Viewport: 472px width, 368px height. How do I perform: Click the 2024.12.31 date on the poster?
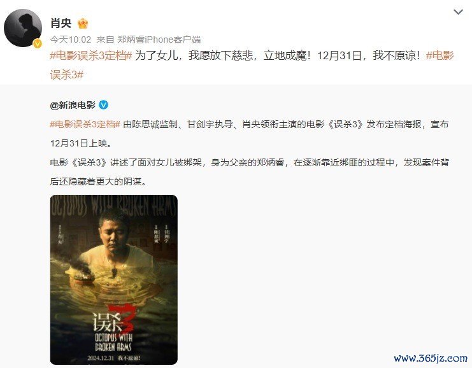point(101,358)
